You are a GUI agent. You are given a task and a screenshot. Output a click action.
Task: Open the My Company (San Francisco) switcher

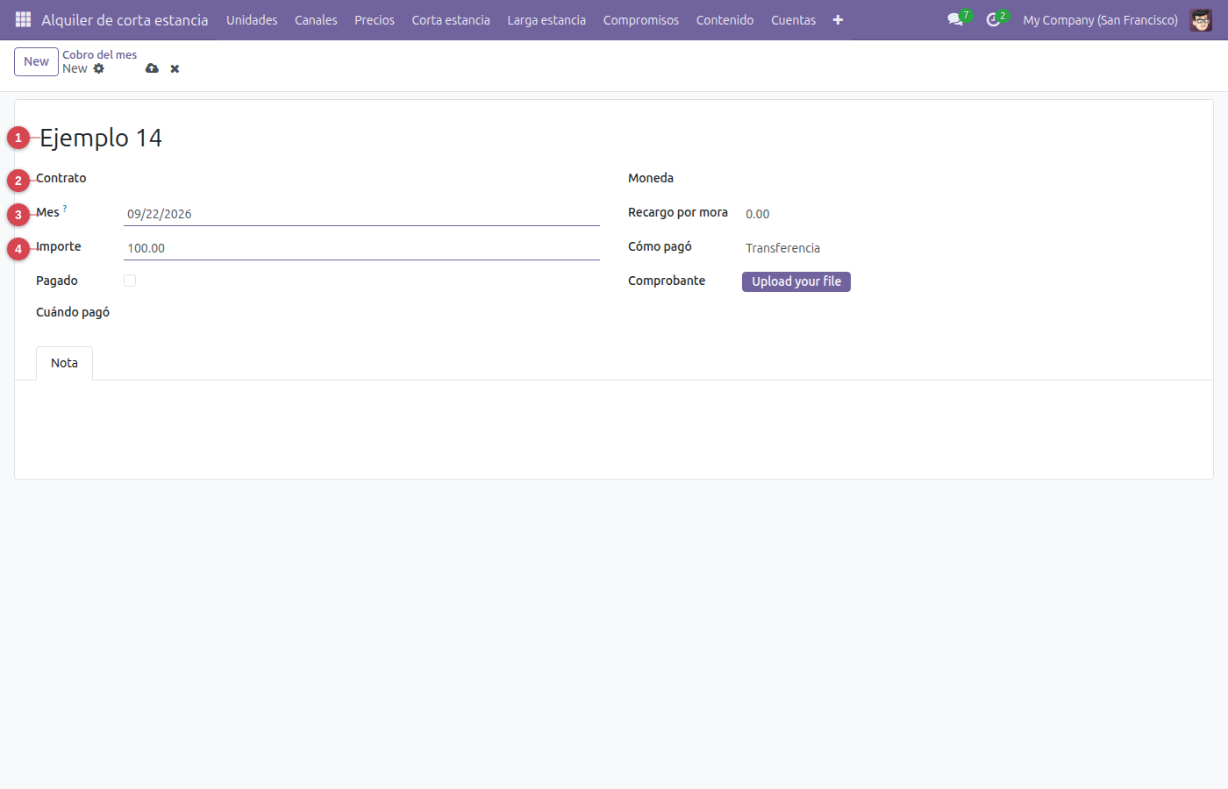tap(1100, 19)
